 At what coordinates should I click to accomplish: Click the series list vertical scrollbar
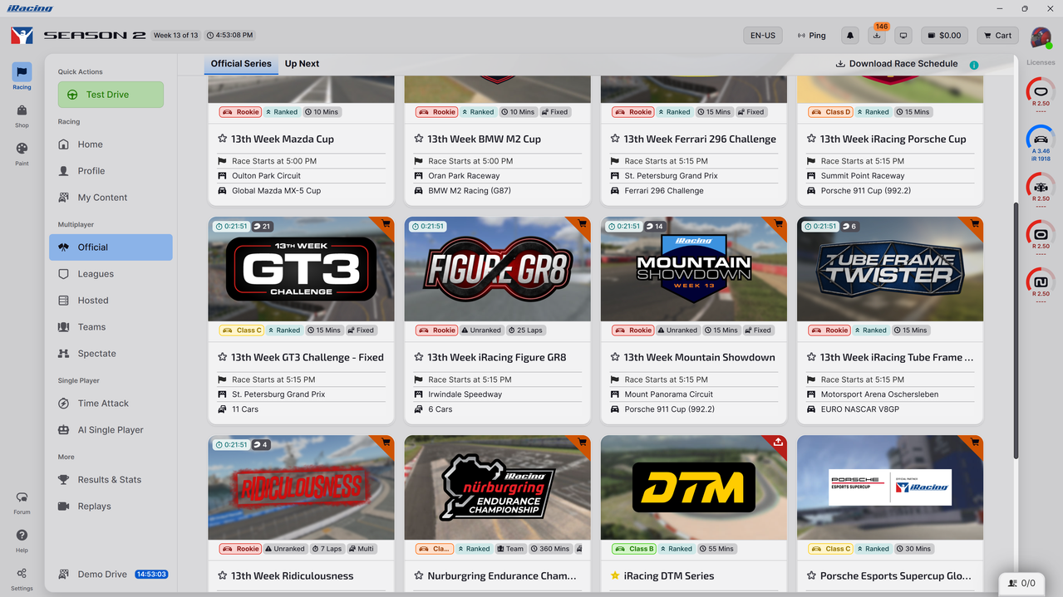[1016, 330]
